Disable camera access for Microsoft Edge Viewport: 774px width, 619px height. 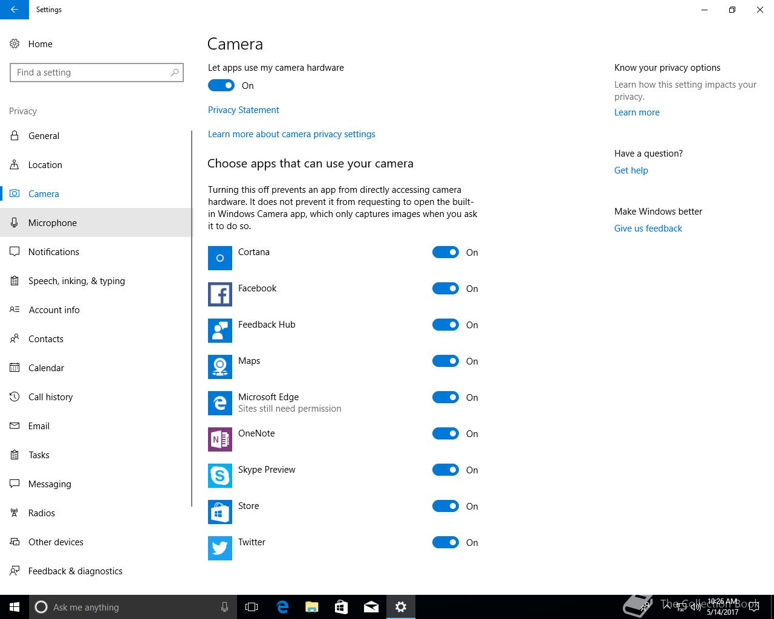446,398
